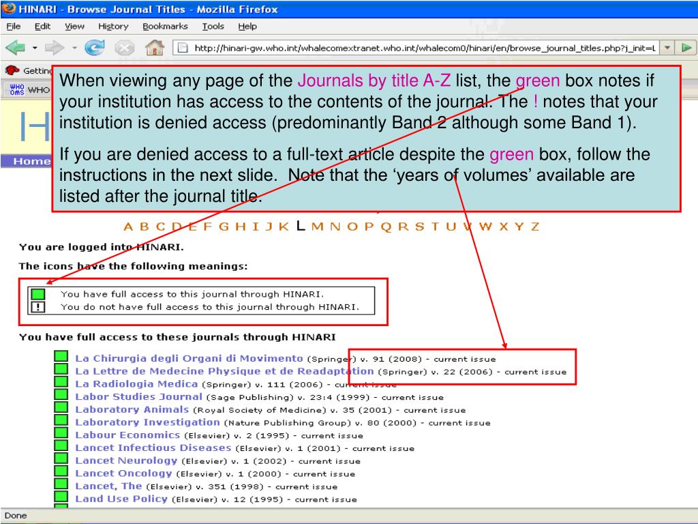The width and height of the screenshot is (698, 524).
Task: Jump to journals starting with letter G
Action: pyautogui.click(x=224, y=227)
